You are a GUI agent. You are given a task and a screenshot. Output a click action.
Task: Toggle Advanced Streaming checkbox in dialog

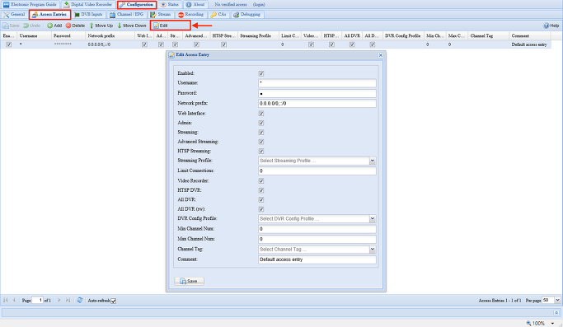tap(261, 142)
